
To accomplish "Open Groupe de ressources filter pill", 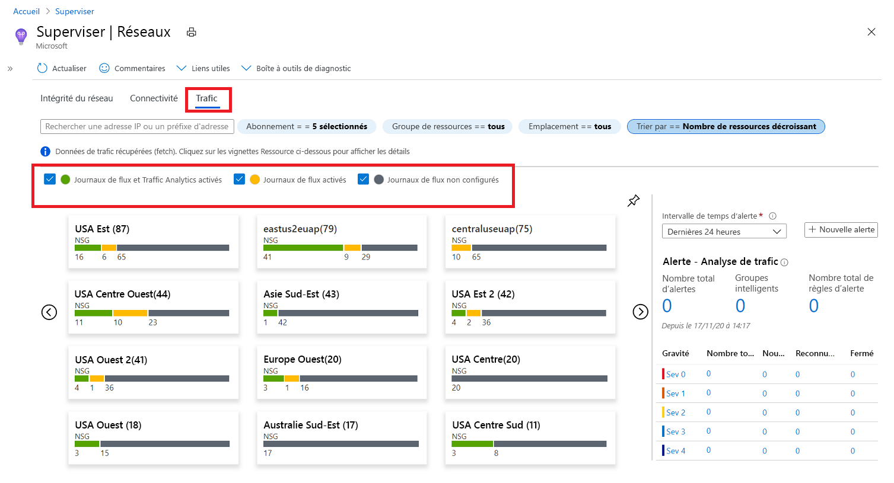I will click(448, 126).
